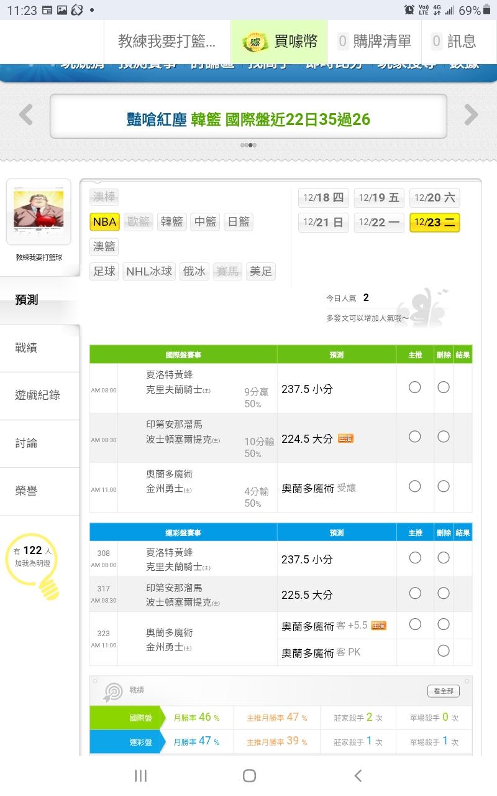Select 刪除 radio for 224.5 大分 row
The image size is (497, 796).
444,437
